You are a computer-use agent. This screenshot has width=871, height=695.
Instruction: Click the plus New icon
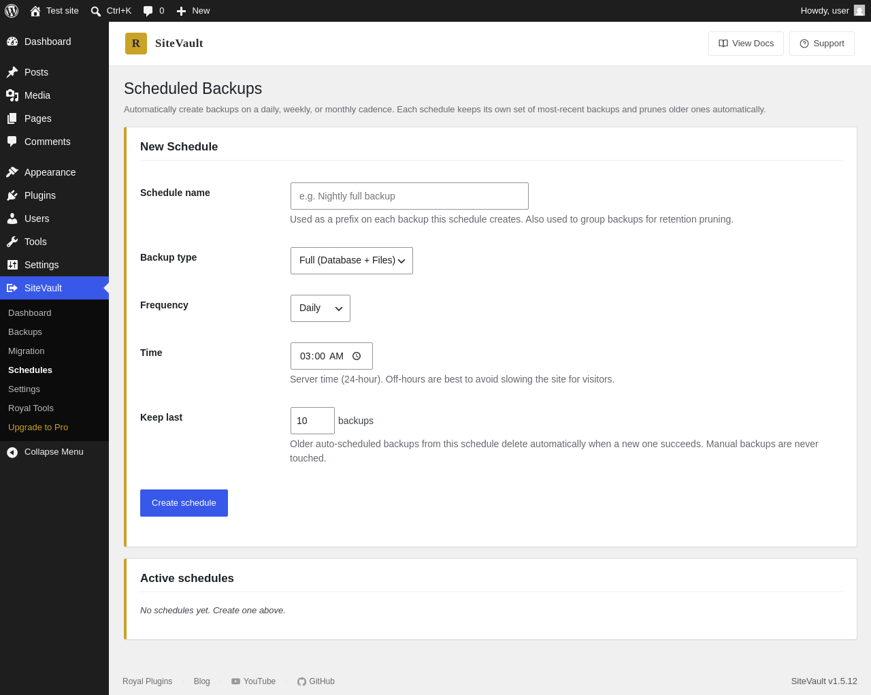click(x=181, y=11)
